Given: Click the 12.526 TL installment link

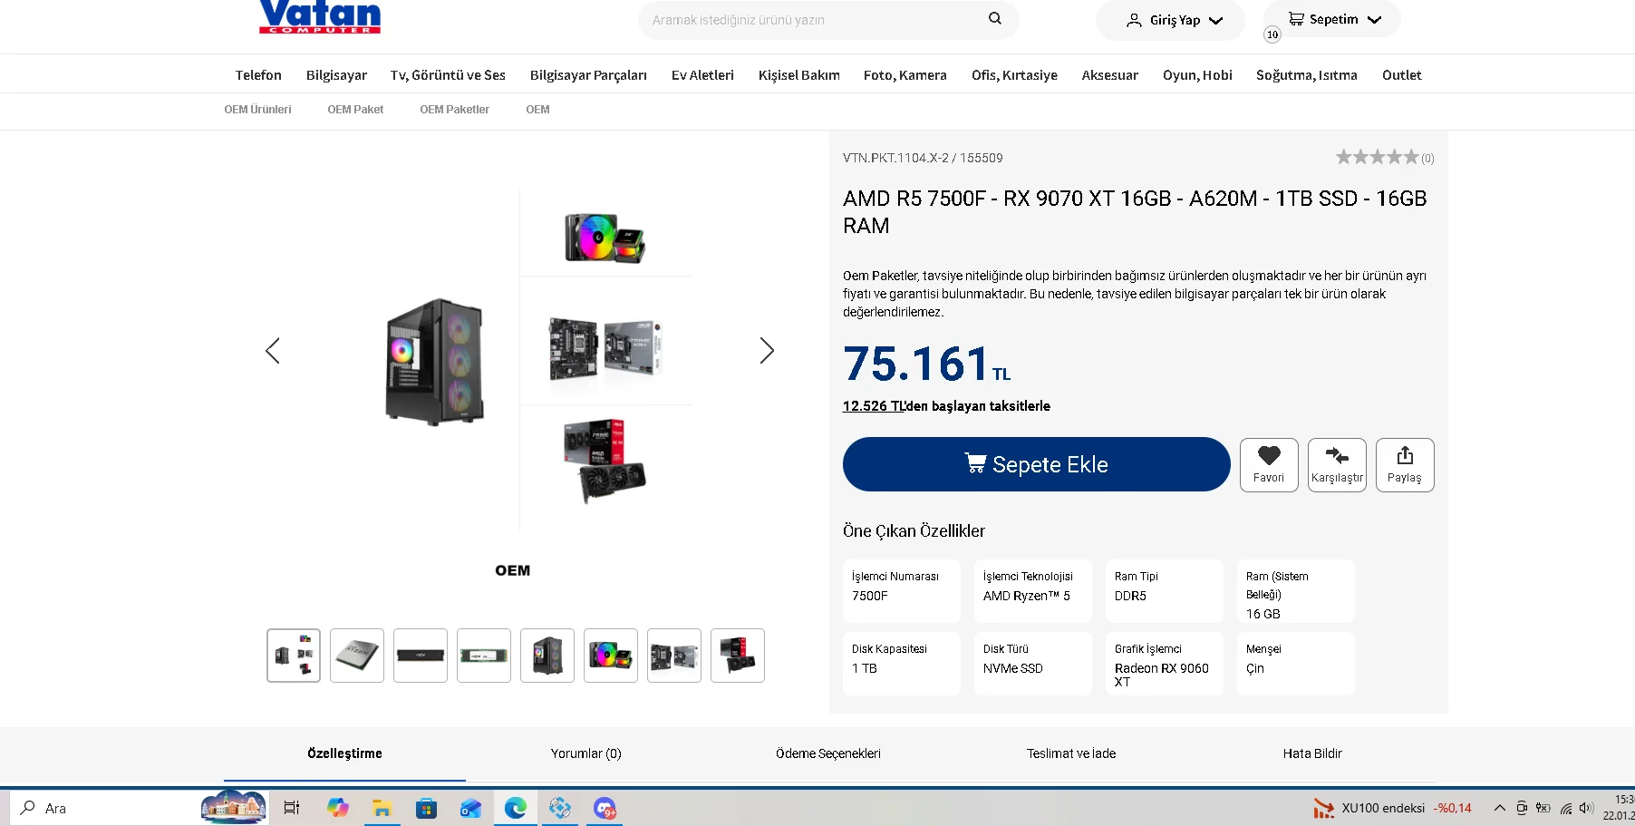Looking at the screenshot, I should pyautogui.click(x=875, y=406).
